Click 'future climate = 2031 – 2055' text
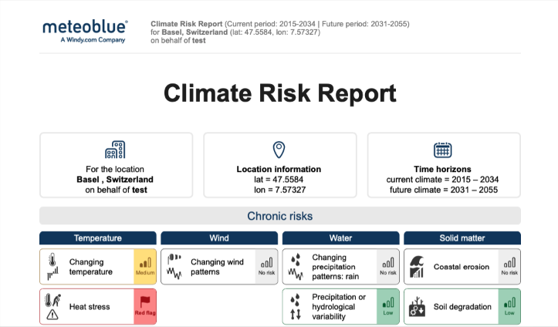Image resolution: width=558 pixels, height=327 pixels. click(x=444, y=190)
